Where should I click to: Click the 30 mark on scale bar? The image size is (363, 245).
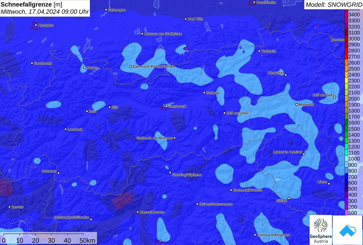[x=51, y=240]
